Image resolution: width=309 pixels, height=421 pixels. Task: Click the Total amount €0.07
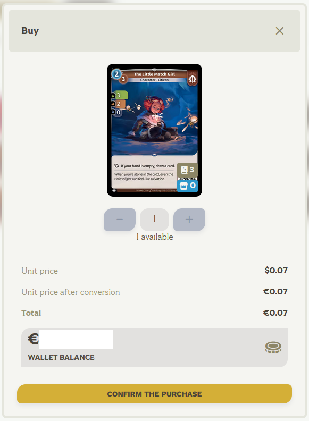[275, 313]
